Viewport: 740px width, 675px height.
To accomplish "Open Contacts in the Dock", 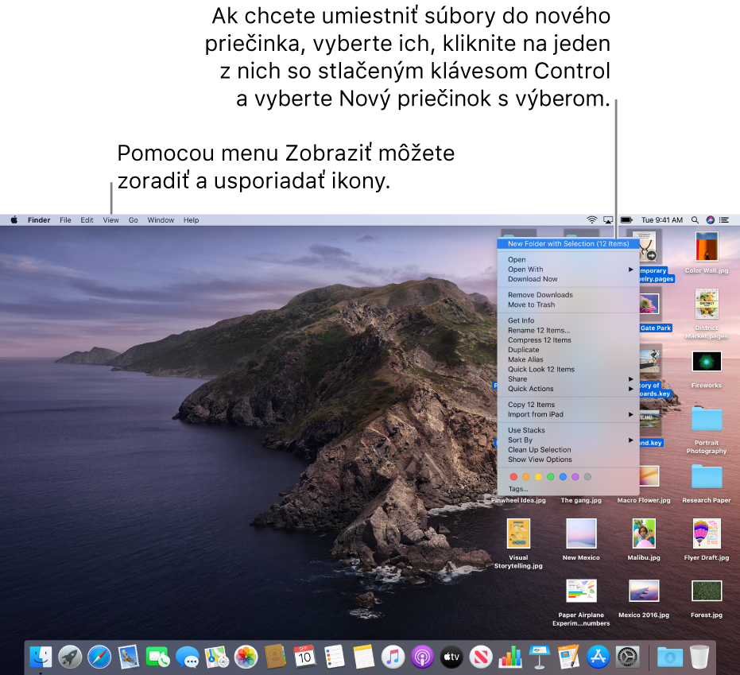I will (x=275, y=657).
